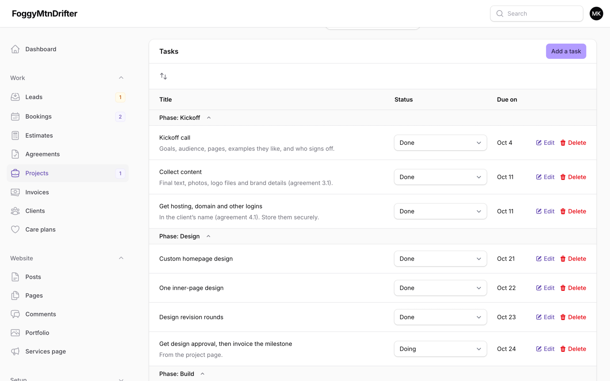Open status dropdown for One inner-page design

440,288
